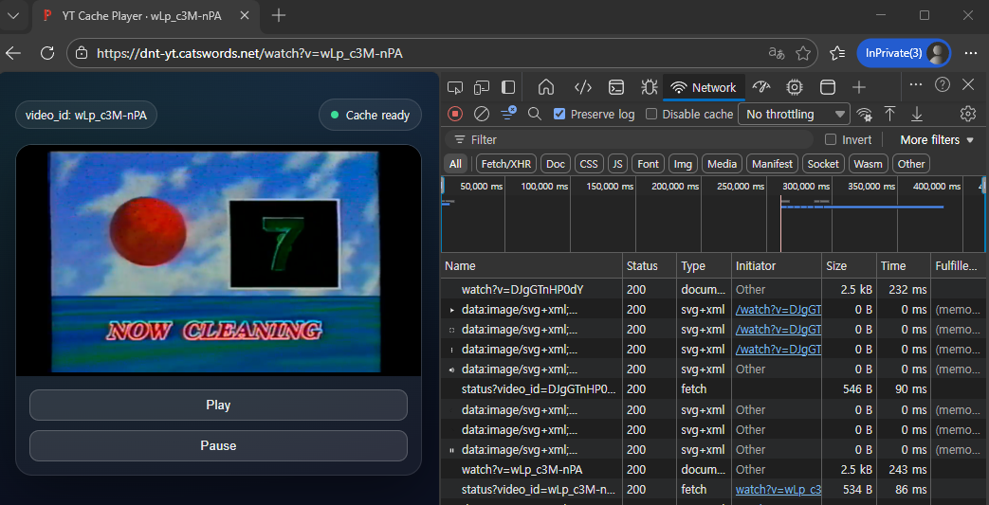Toggle the Preserve log checkbox
The height and width of the screenshot is (505, 989).
[559, 114]
